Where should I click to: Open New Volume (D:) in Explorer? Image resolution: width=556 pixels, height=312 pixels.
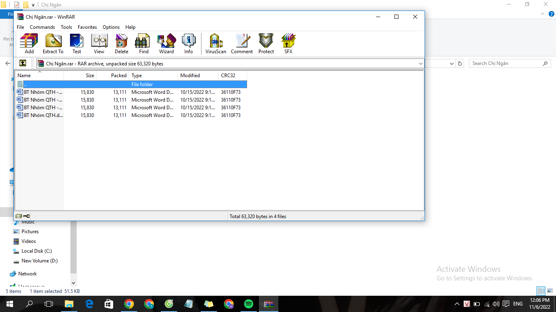tap(39, 261)
